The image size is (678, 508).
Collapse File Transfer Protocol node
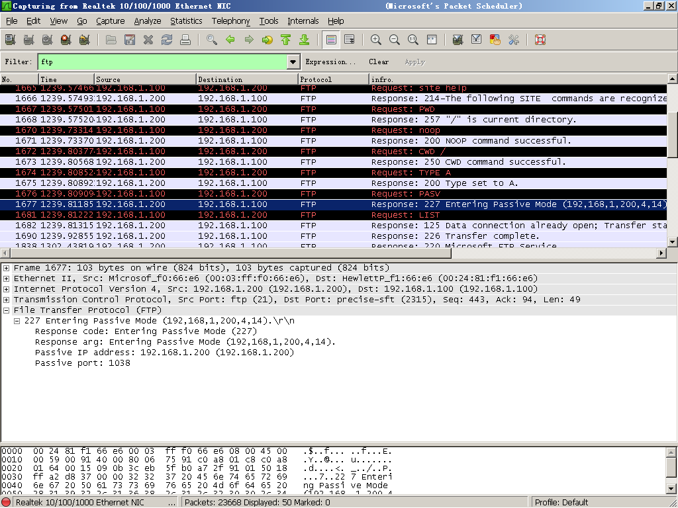7,310
